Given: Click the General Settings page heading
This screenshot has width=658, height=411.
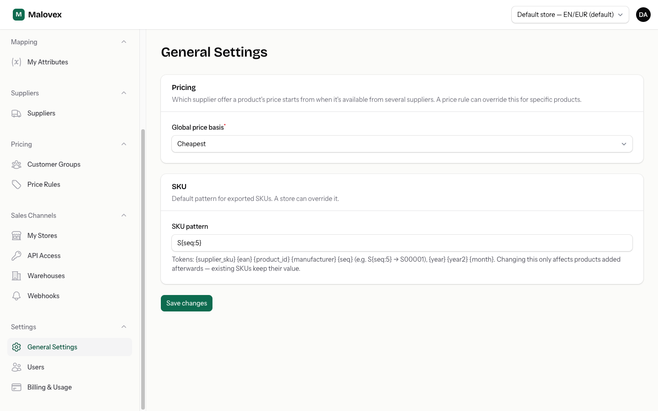Looking at the screenshot, I should (214, 52).
